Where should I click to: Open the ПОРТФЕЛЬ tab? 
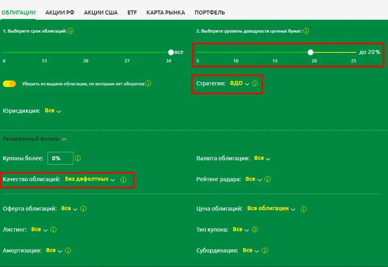(210, 12)
